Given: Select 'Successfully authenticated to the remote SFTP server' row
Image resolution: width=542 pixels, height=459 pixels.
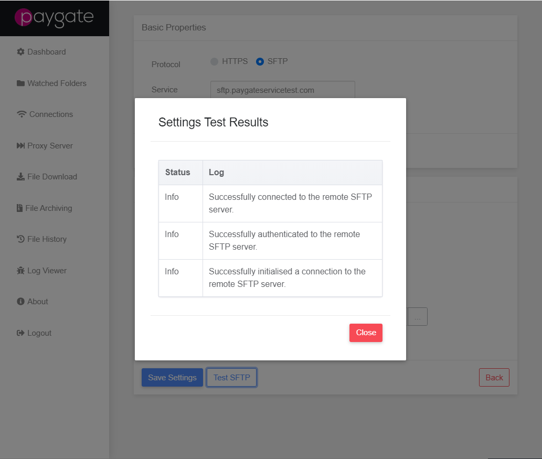Looking at the screenshot, I should [x=270, y=241].
